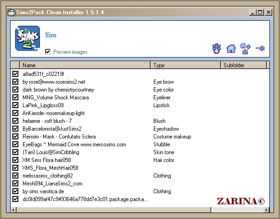Uncheck LaPink_Lipgloss09 checkbox
The height and width of the screenshot is (219, 280).
(x=15, y=105)
